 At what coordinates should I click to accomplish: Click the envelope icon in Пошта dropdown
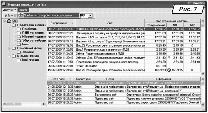coord(21,15)
